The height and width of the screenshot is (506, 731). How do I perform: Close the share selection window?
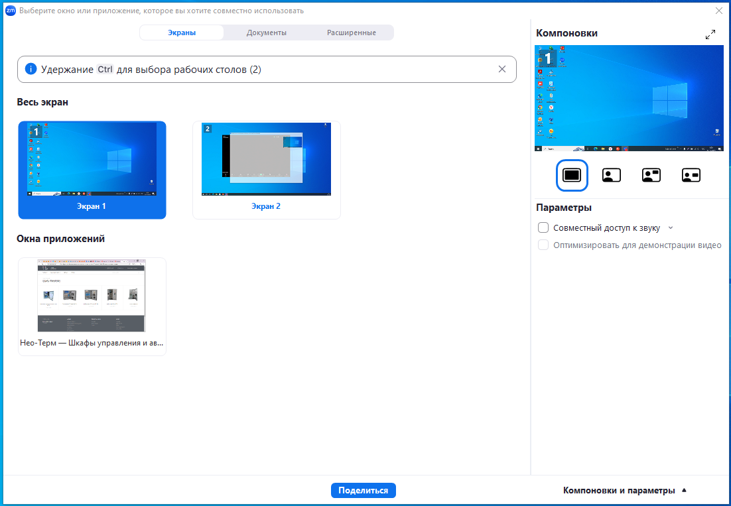[718, 10]
